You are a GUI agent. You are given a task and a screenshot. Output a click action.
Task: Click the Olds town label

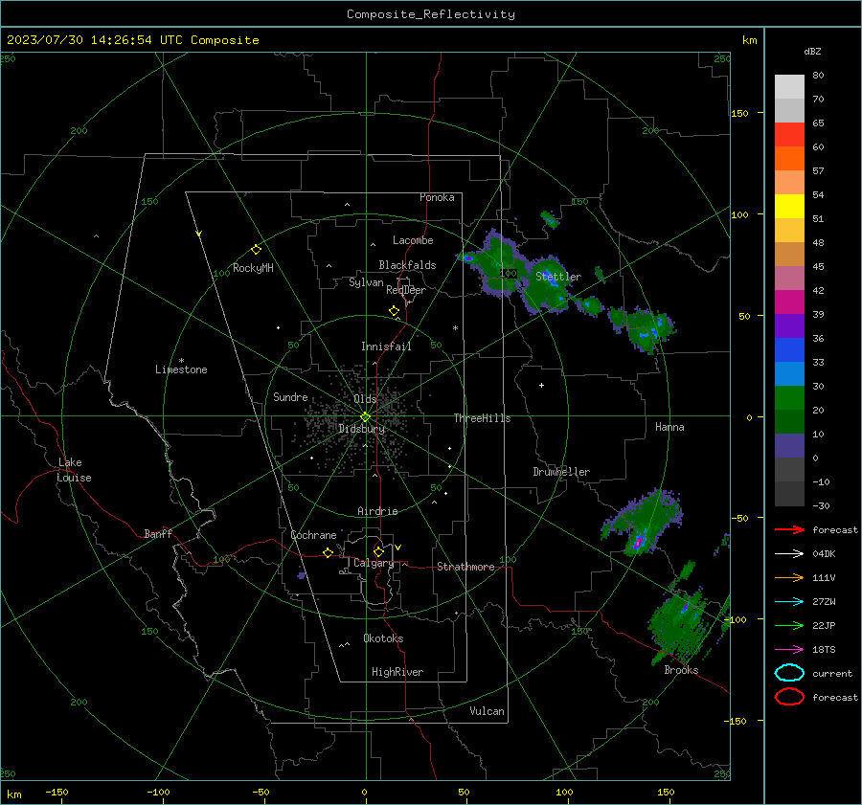pyautogui.click(x=365, y=399)
